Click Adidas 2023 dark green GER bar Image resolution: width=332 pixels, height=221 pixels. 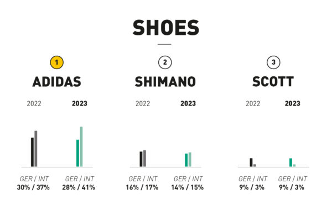coord(77,153)
